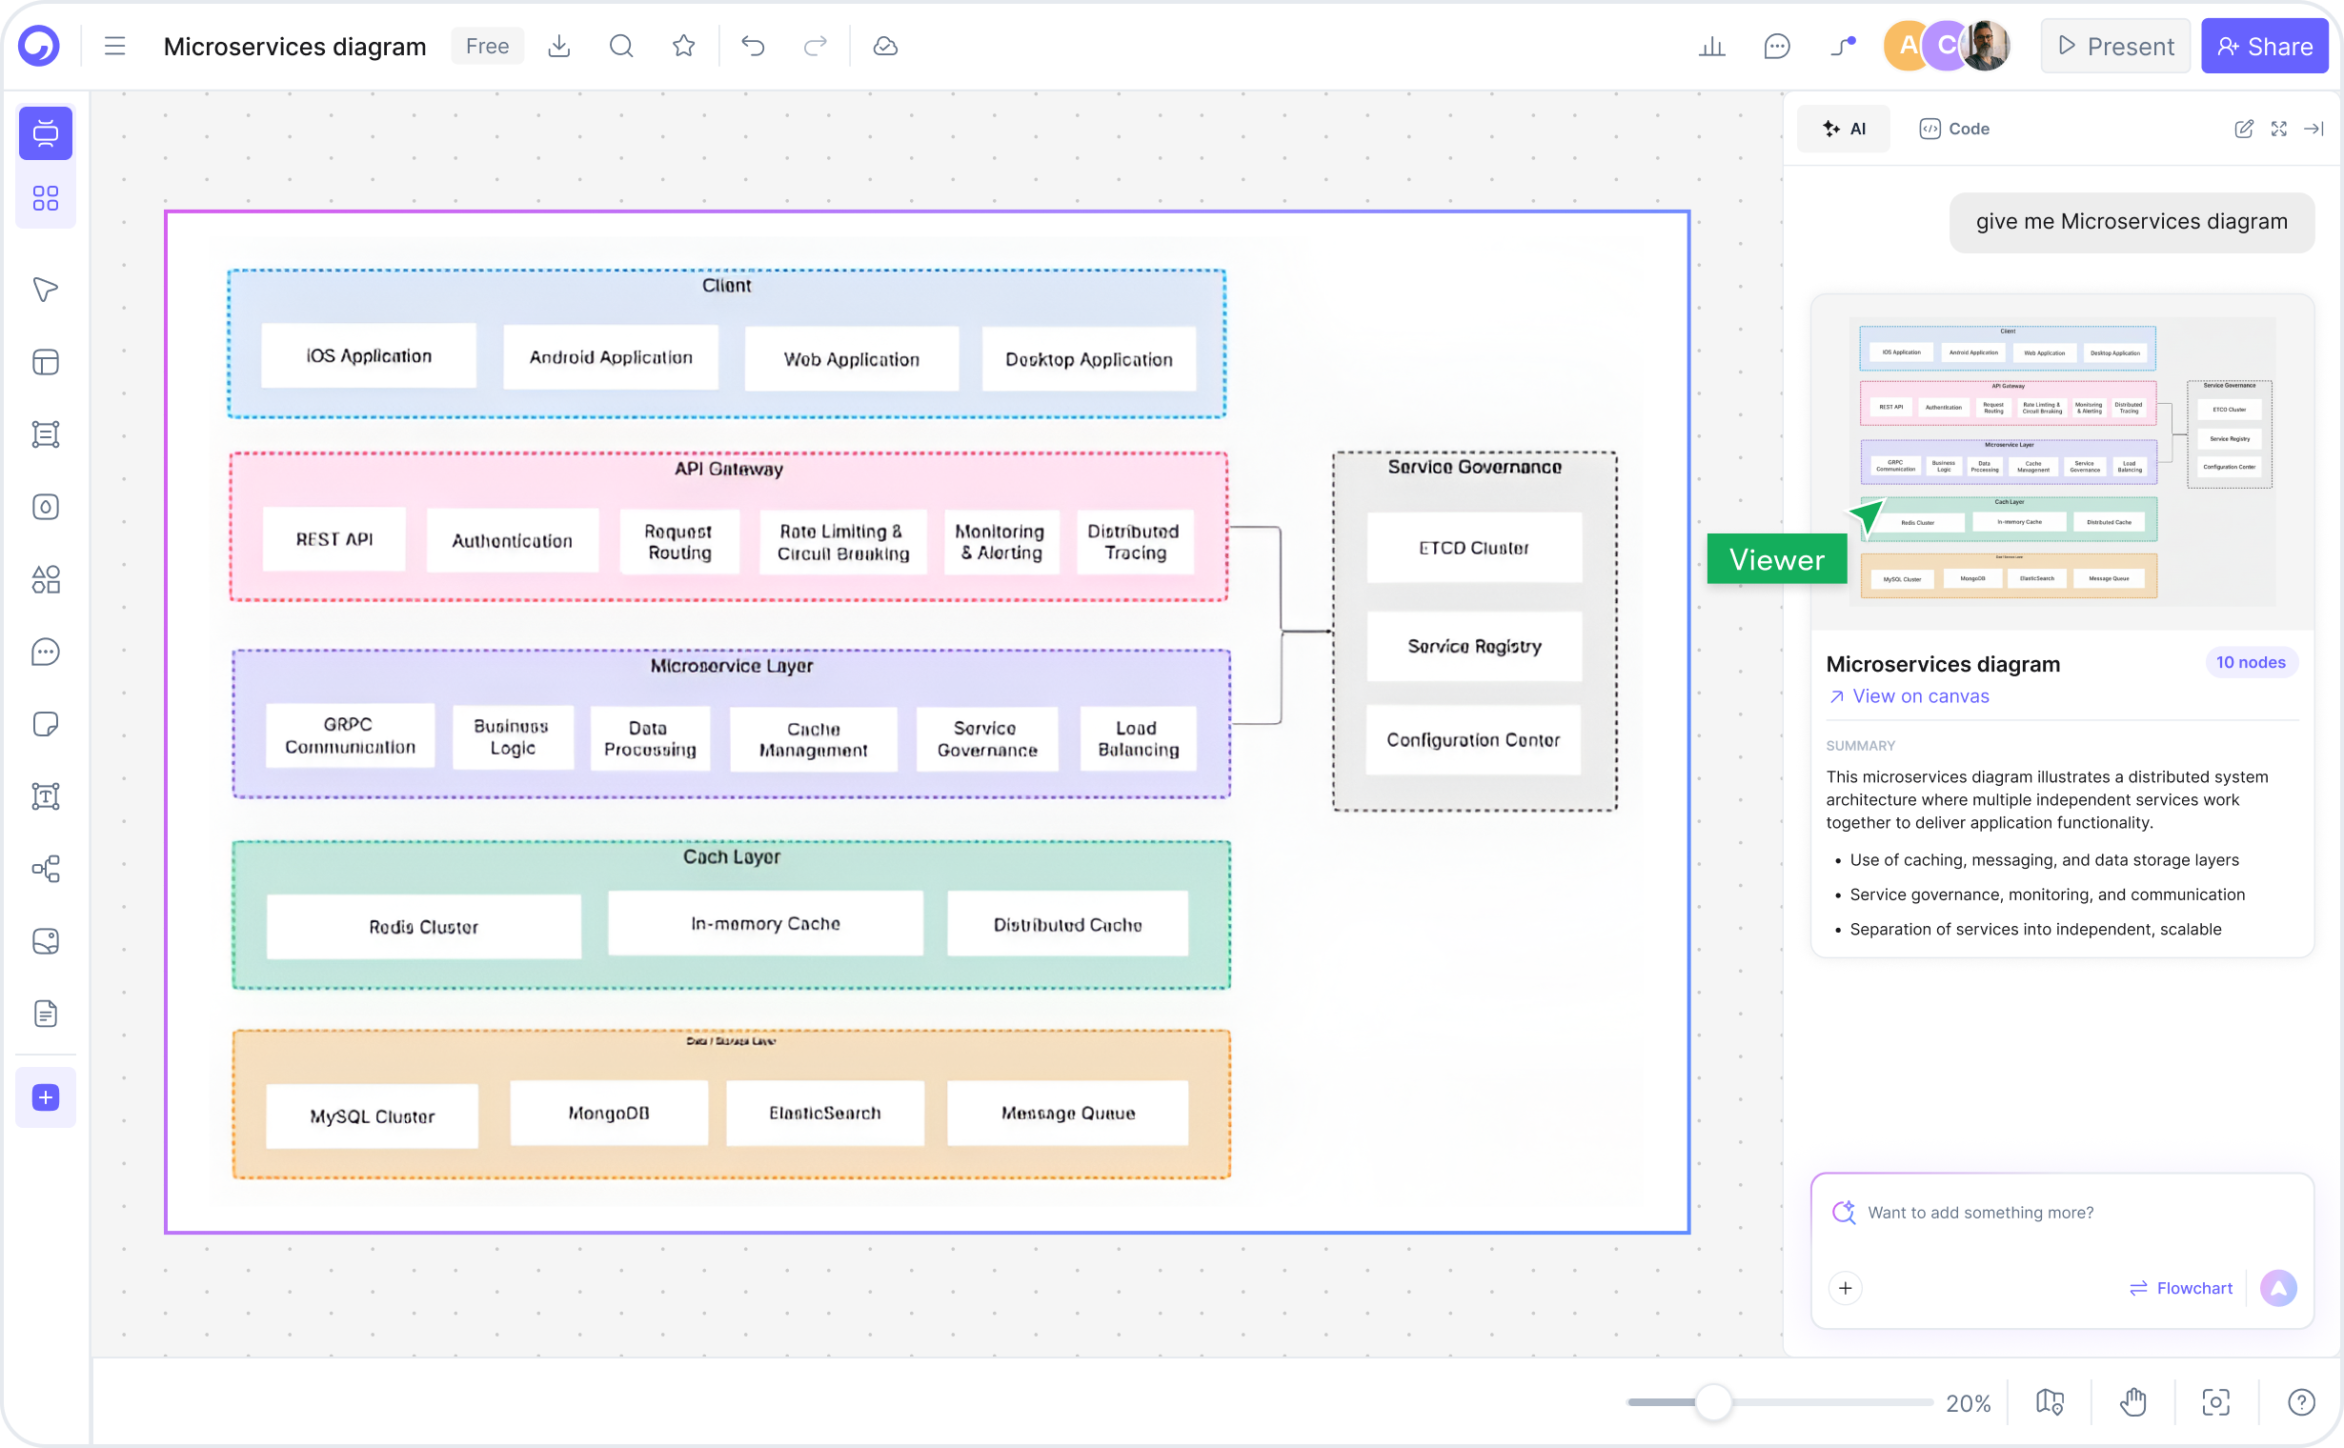The height and width of the screenshot is (1448, 2344).
Task: Click the Microservices diagram title
Action: pyautogui.click(x=294, y=46)
